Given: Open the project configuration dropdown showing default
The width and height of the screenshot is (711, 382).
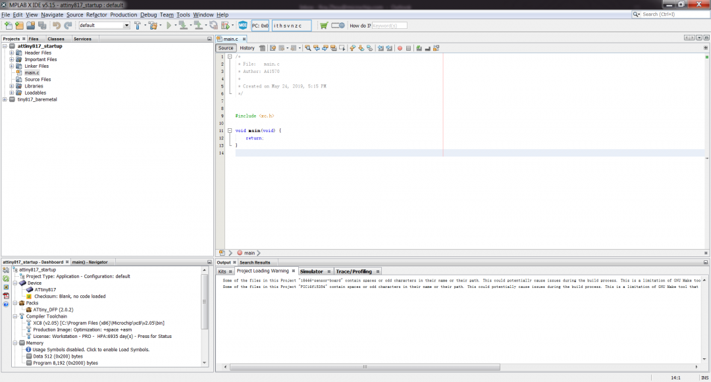Looking at the screenshot, I should click(104, 26).
